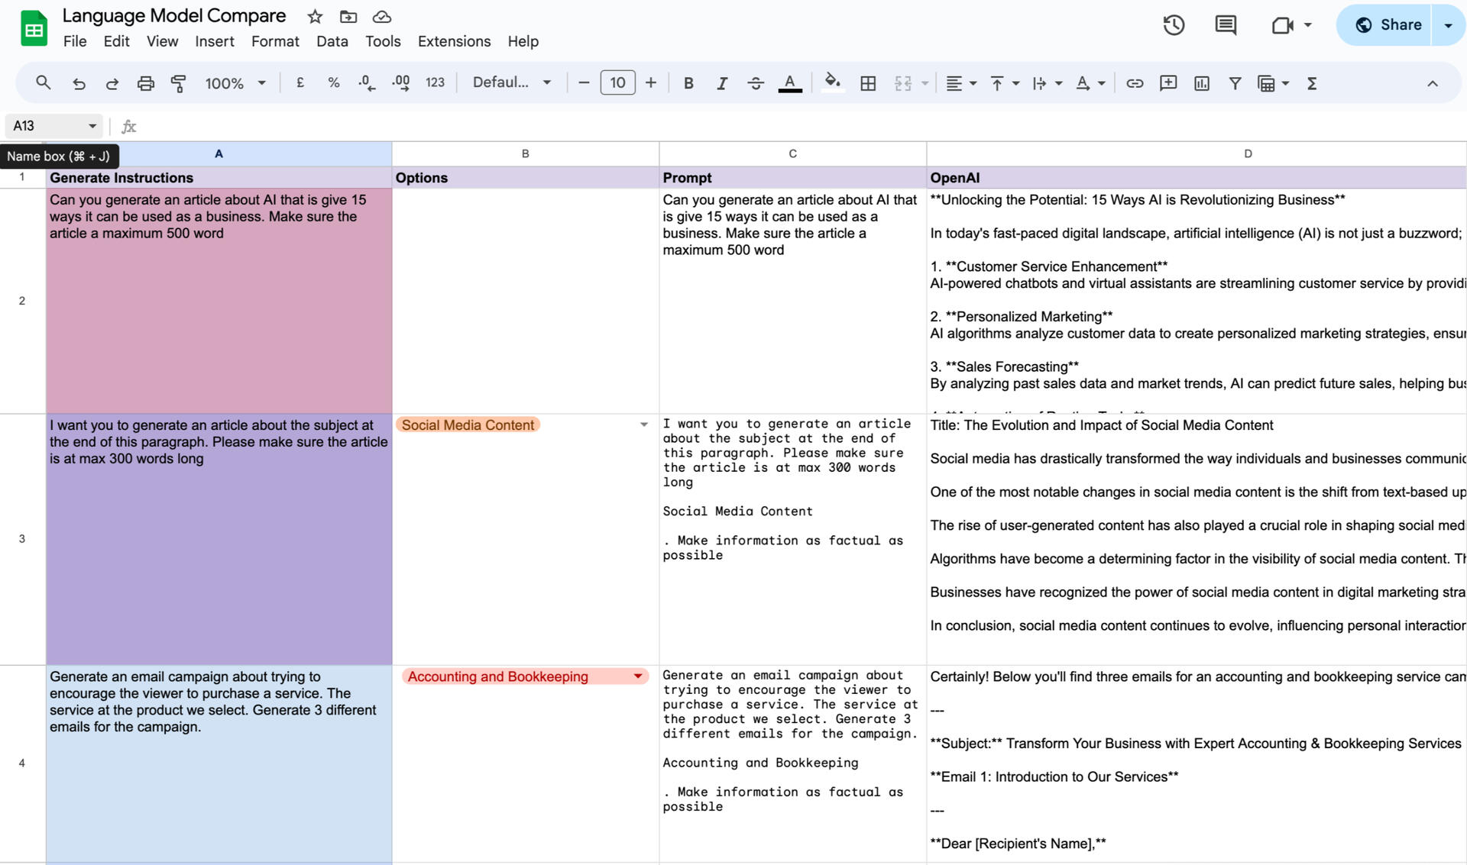Open the File menu
This screenshot has width=1467, height=865.
pyautogui.click(x=75, y=41)
